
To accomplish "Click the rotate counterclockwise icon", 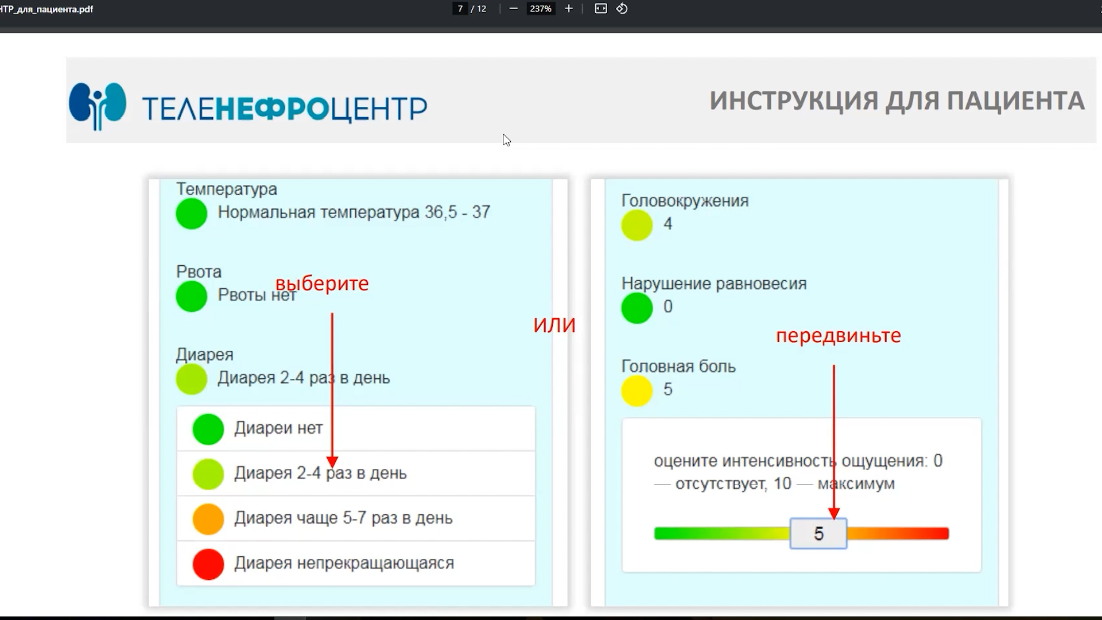I will (622, 9).
